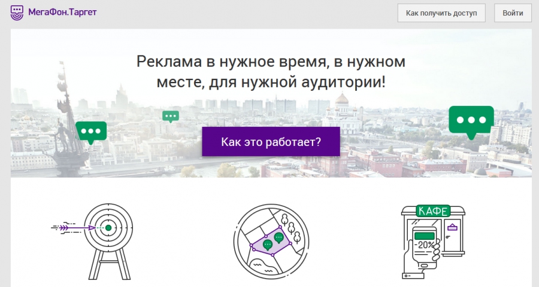The image size is (539, 287).
Task: Click the headline Реклама в нужное время
Action: 271,72
